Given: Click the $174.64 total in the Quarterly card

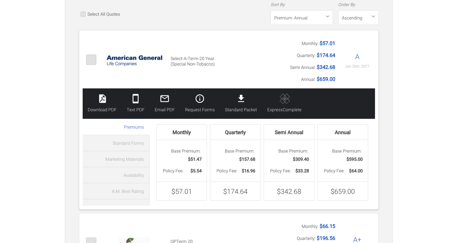Looking at the screenshot, I should (235, 191).
